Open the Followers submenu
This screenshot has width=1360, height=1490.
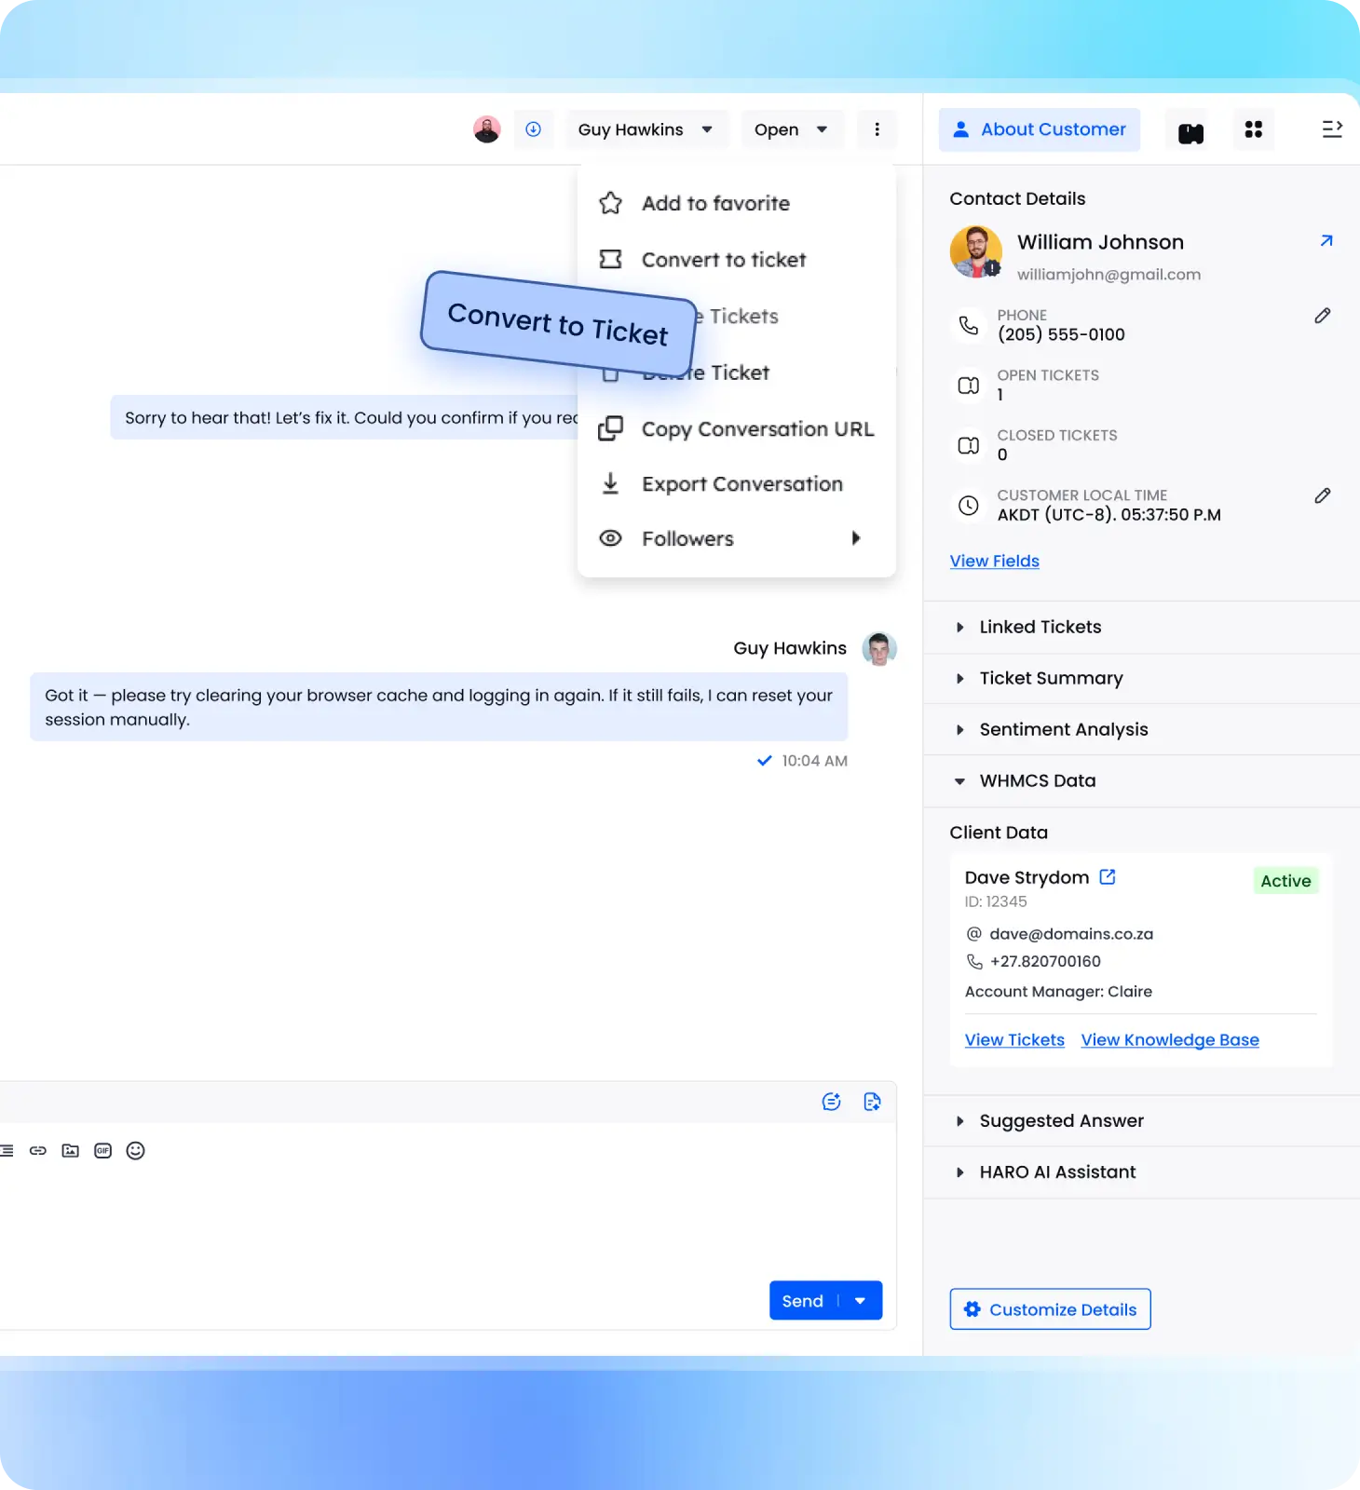tap(736, 538)
